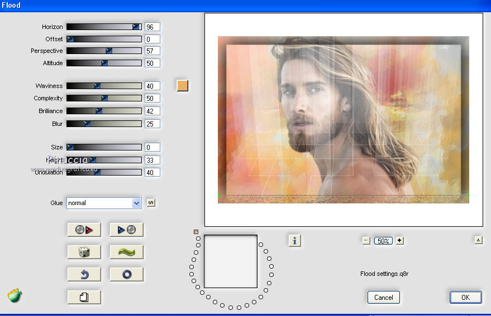Click the Brilliance slider track
The image size is (491, 316).
pyautogui.click(x=104, y=111)
